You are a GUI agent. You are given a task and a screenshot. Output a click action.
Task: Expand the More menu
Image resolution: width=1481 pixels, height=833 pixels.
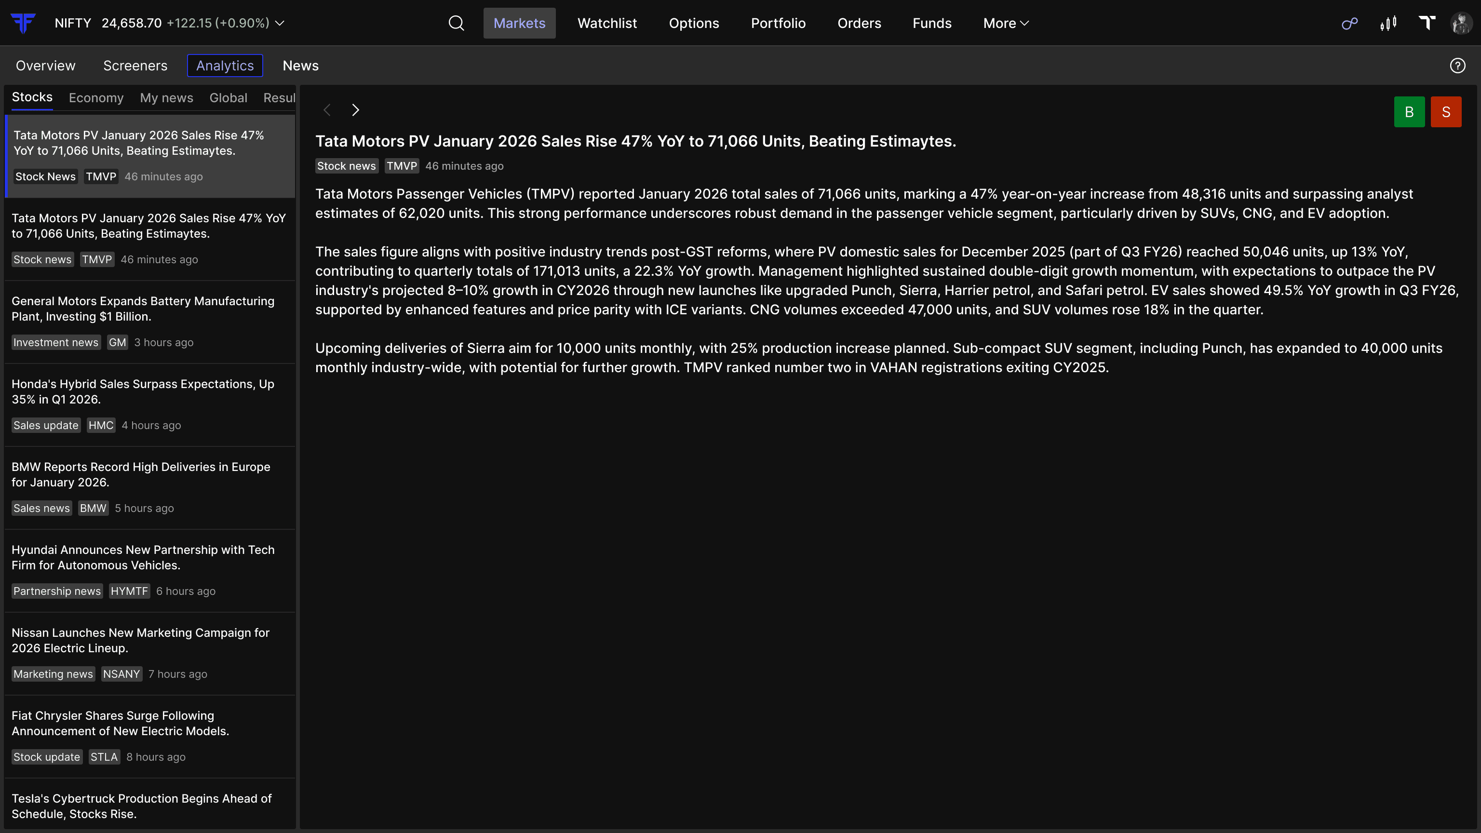click(1006, 23)
